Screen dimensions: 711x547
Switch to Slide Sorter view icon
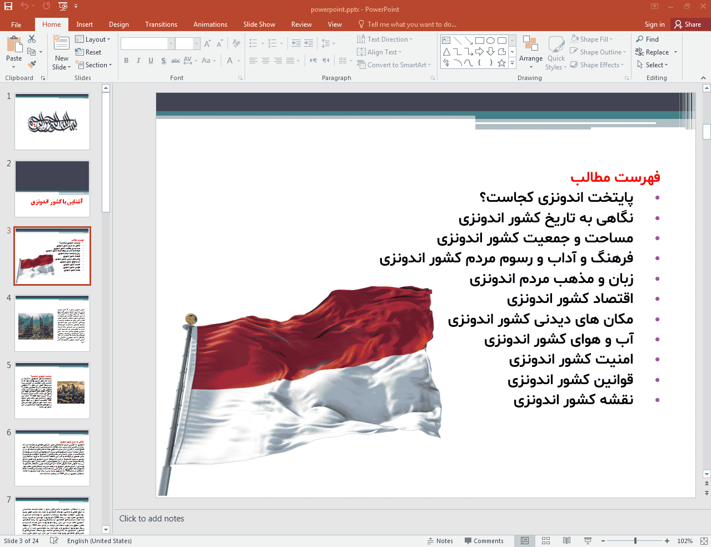point(546,541)
